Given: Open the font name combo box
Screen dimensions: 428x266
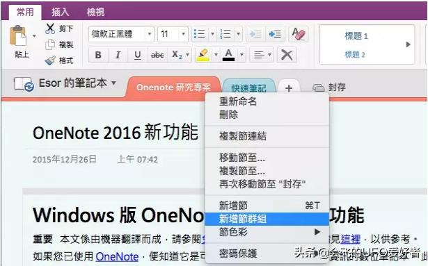Looking at the screenshot, I should click(122, 34).
